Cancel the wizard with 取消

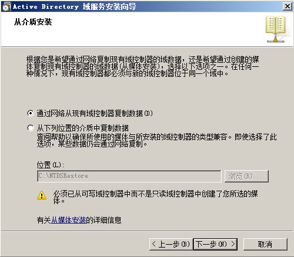coord(265,244)
